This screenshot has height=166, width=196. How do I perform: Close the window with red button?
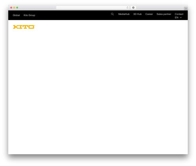click(x=11, y=7)
